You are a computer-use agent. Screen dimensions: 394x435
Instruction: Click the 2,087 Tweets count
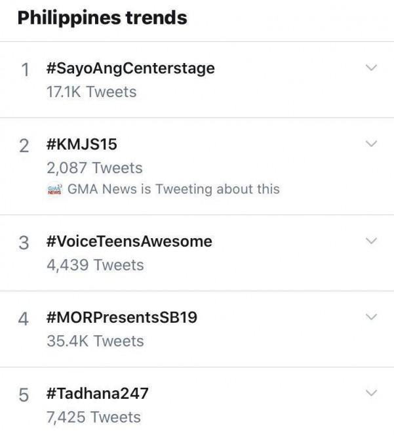pyautogui.click(x=94, y=168)
